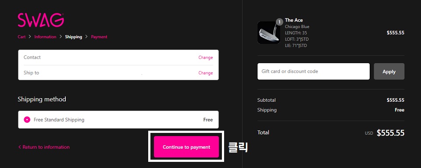The width and height of the screenshot is (421, 168).
Task: Open The Ace putter thumbnail
Action: pyautogui.click(x=269, y=33)
